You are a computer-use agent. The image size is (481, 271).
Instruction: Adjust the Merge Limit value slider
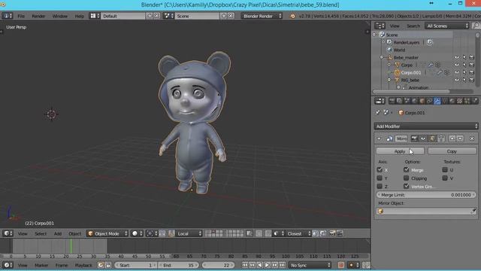pyautogui.click(x=426, y=195)
